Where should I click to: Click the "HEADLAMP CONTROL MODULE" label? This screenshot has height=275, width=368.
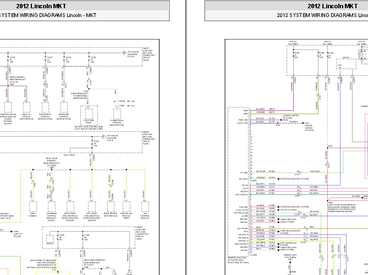click(64, 117)
